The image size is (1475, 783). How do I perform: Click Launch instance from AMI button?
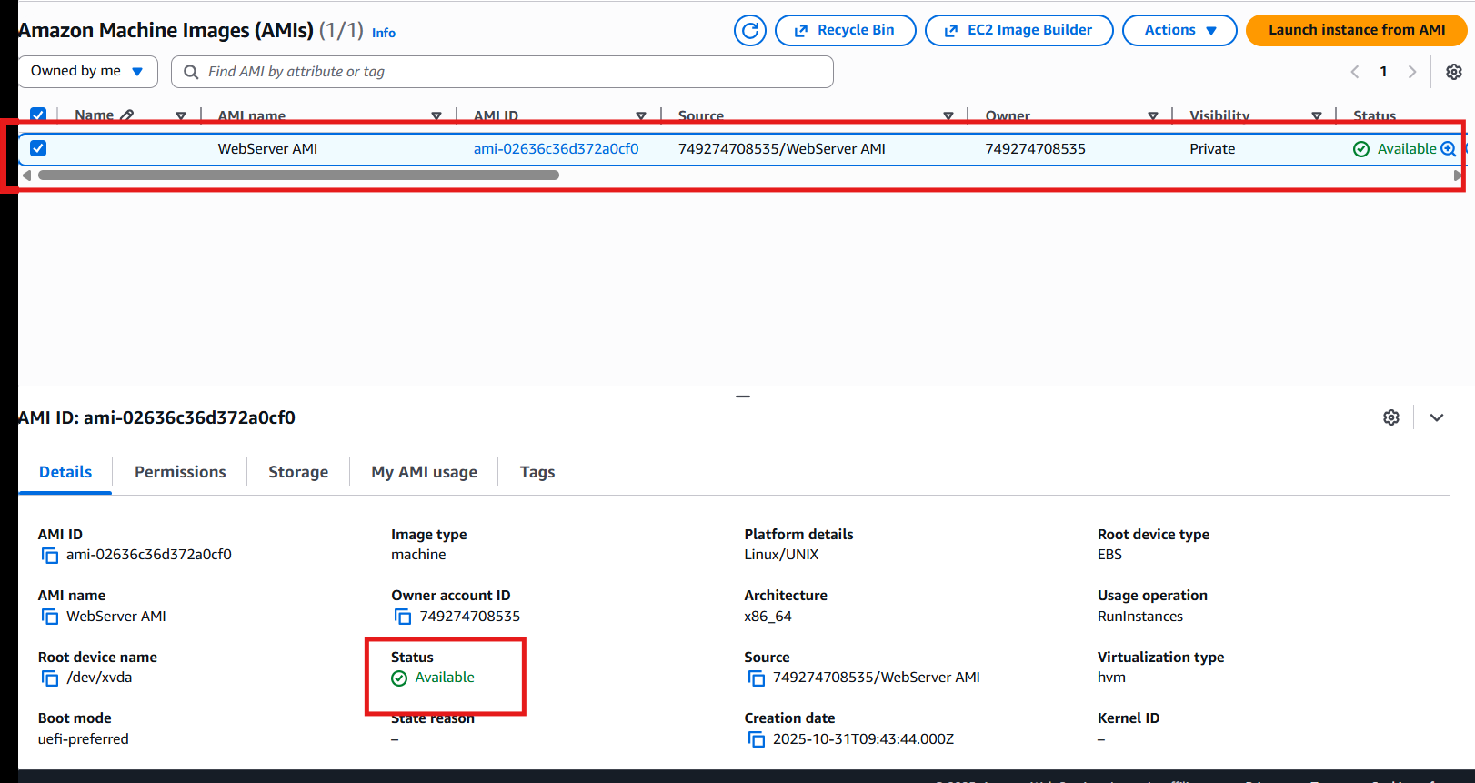(x=1356, y=30)
